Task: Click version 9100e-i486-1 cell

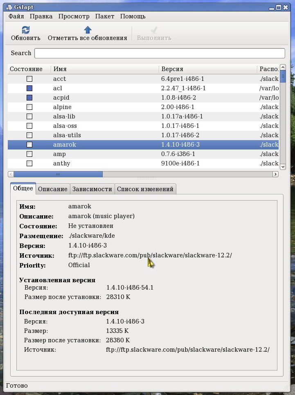Action: [x=180, y=163]
